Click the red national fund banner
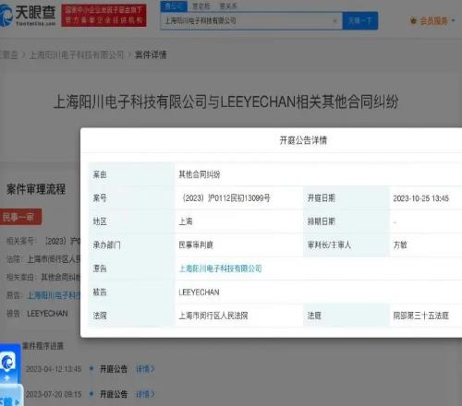This screenshot has height=406, width=462. pyautogui.click(x=103, y=15)
